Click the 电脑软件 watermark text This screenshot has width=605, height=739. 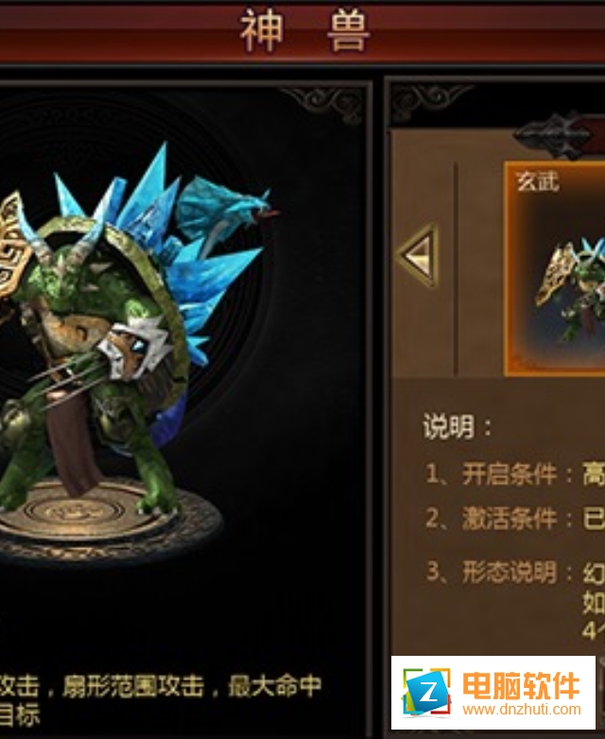(521, 686)
